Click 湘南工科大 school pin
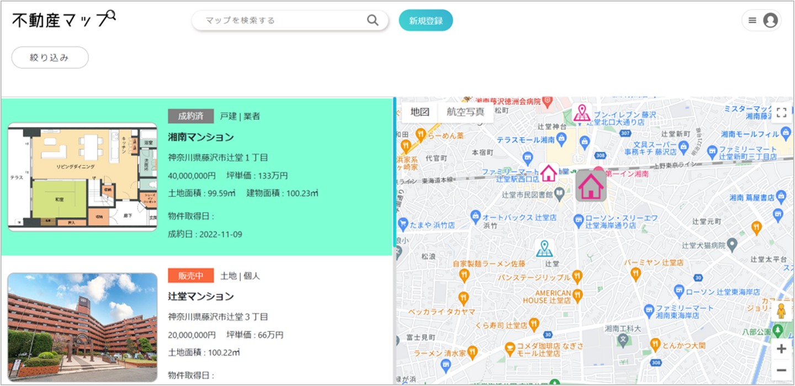This screenshot has width=795, height=386. (x=622, y=340)
